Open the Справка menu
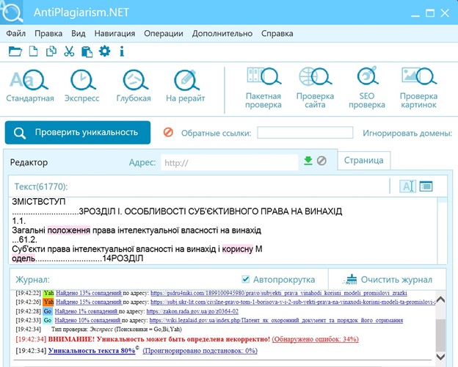Image resolution: width=458 pixels, height=367 pixels. pyautogui.click(x=277, y=34)
